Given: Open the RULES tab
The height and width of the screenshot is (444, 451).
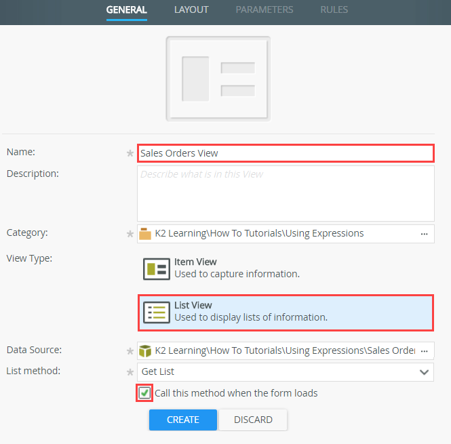Looking at the screenshot, I should (334, 9).
